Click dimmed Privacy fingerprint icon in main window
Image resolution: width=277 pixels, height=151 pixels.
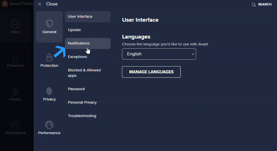click(15, 92)
